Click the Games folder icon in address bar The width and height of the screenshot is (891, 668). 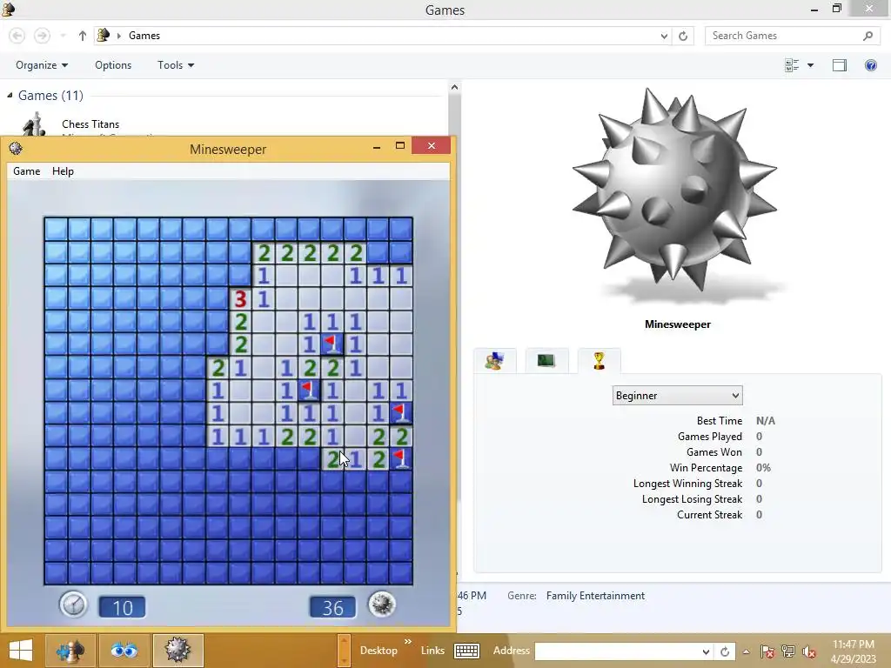(x=103, y=36)
